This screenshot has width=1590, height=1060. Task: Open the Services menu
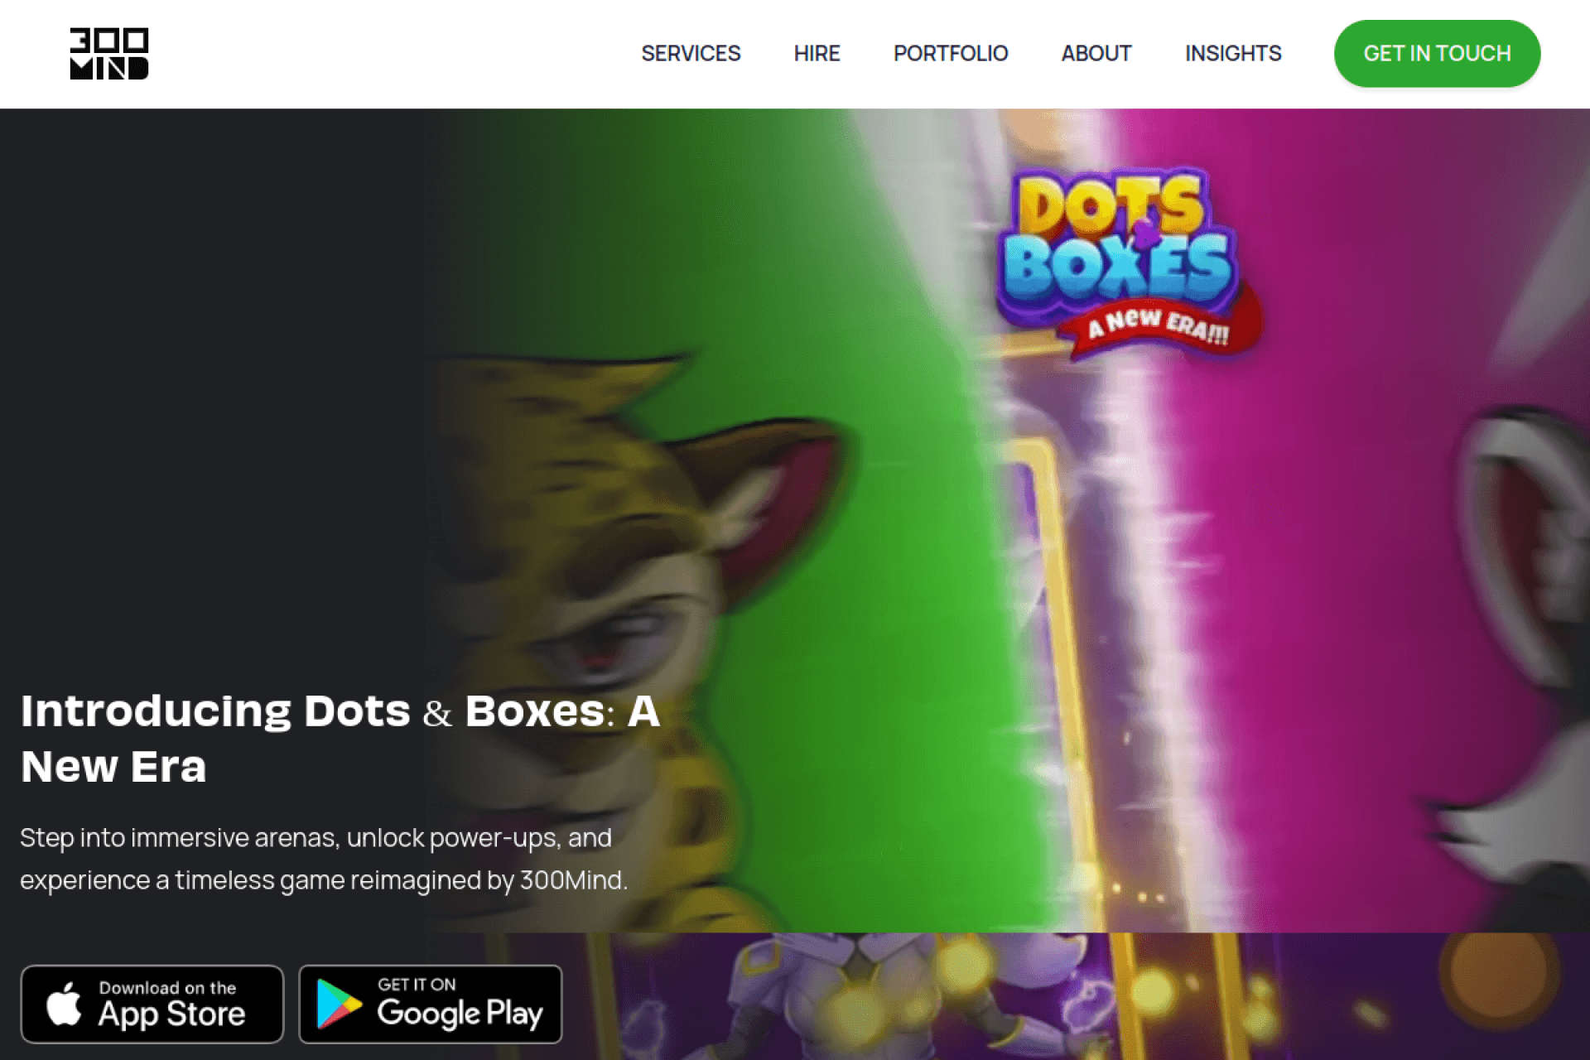pos(691,54)
